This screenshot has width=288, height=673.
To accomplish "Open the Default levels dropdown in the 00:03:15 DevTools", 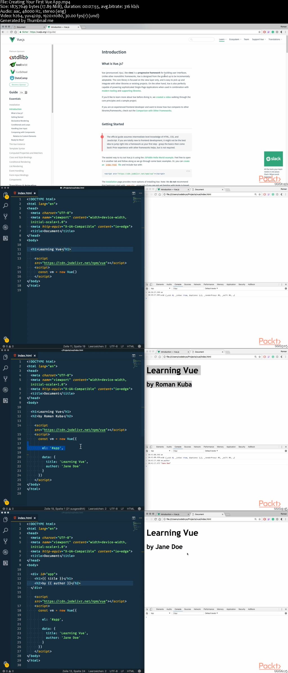I will (x=211, y=288).
